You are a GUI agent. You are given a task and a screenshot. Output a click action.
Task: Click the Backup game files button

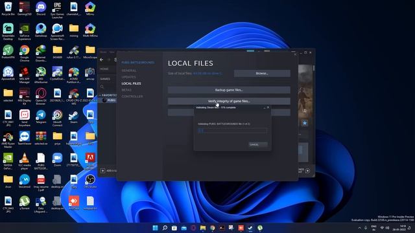click(229, 90)
